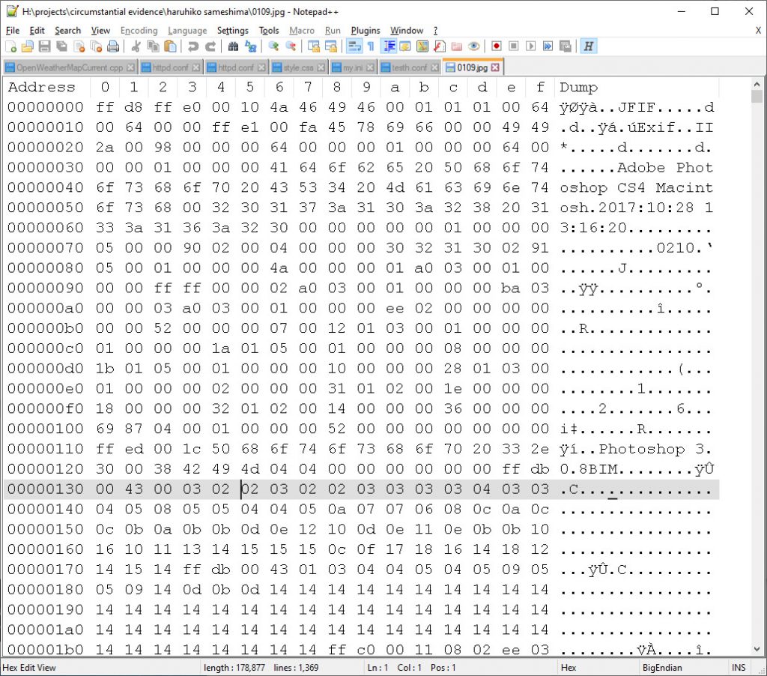
Task: Click the Playback macro icon
Action: 530,46
